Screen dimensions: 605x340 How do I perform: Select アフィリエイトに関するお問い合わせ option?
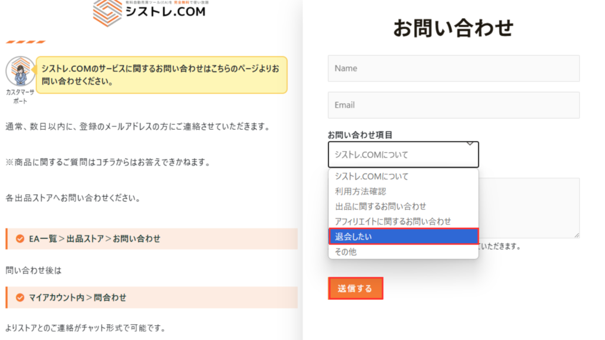point(403,221)
